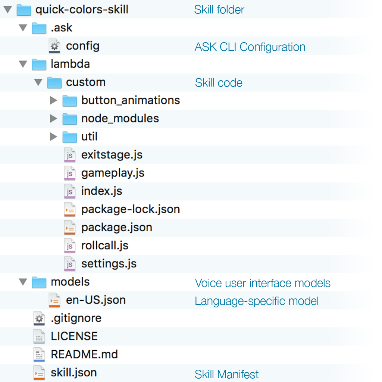Select the gameplay.js file name
Image resolution: width=382 pixels, height=382 pixels.
click(113, 173)
